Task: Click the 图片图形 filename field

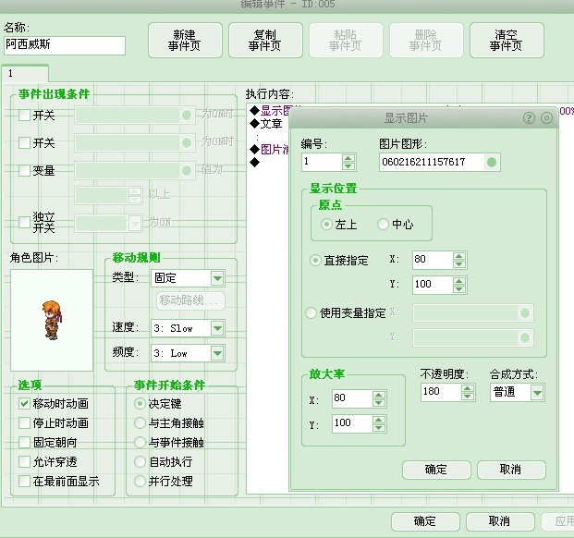Action: (x=433, y=162)
